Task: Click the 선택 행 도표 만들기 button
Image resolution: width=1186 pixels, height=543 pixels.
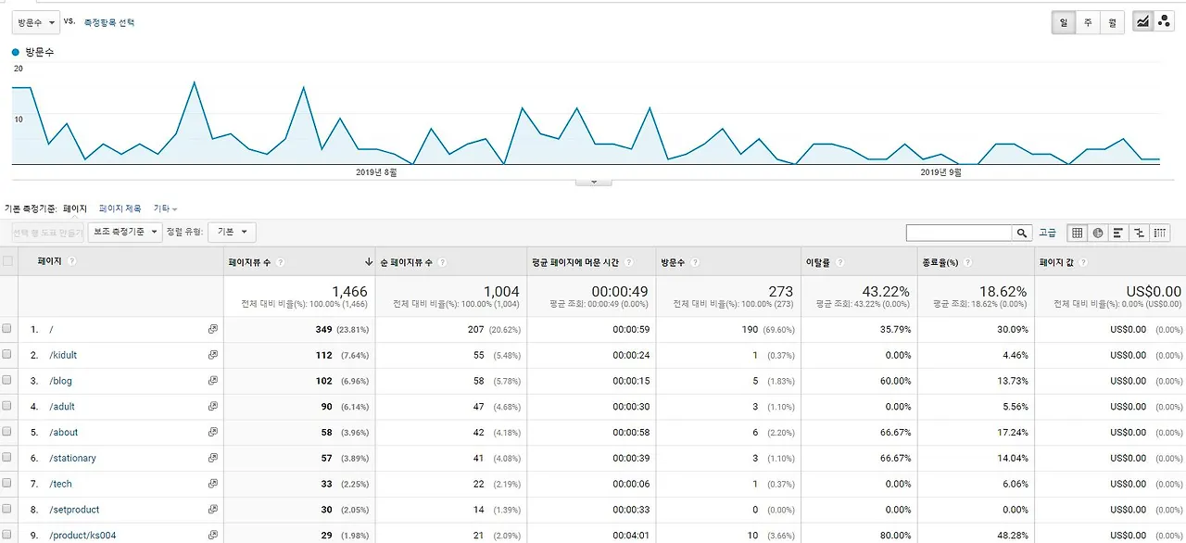Action: (x=48, y=233)
